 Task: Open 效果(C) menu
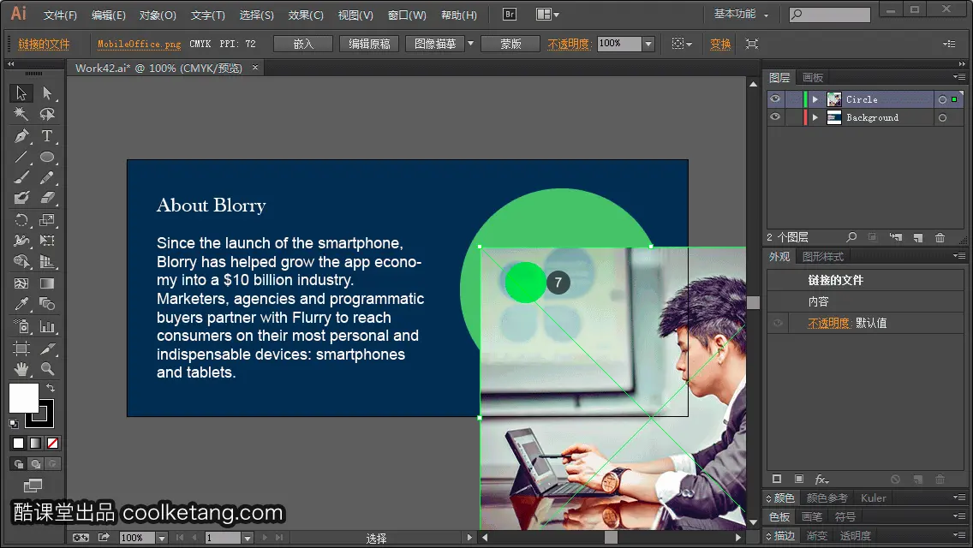click(305, 15)
